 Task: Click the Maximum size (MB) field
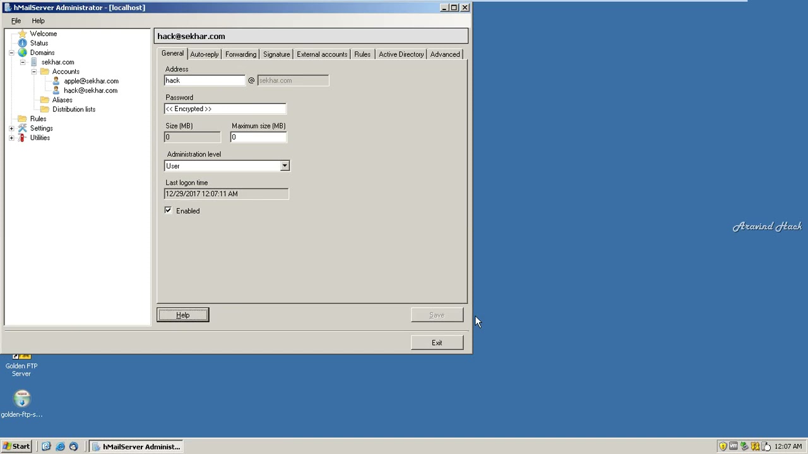coord(259,137)
